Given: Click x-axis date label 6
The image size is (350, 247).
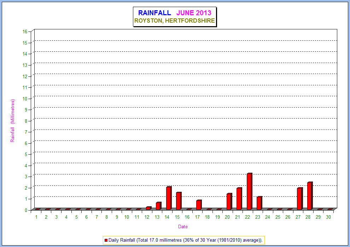Looking at the screenshot, I should [86, 217].
